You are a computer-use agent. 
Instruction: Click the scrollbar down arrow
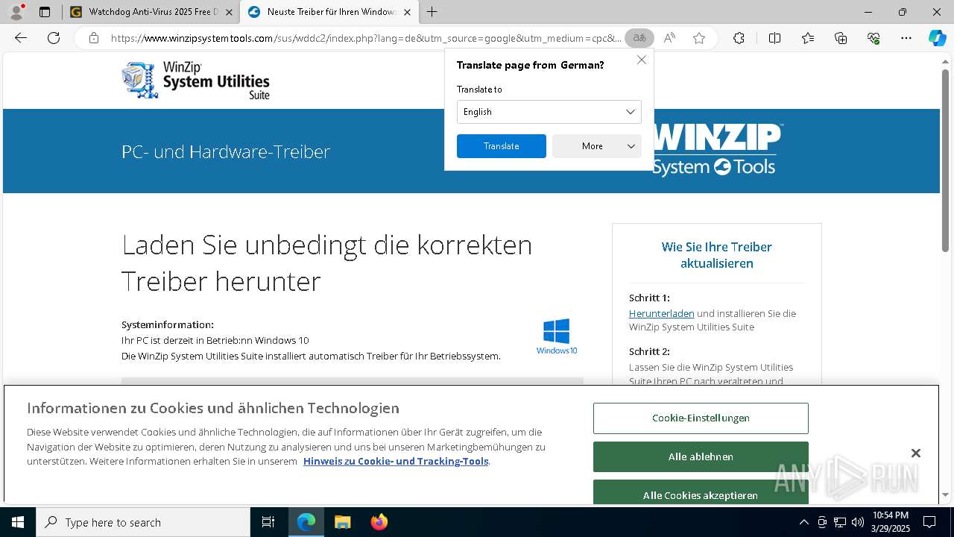(946, 494)
